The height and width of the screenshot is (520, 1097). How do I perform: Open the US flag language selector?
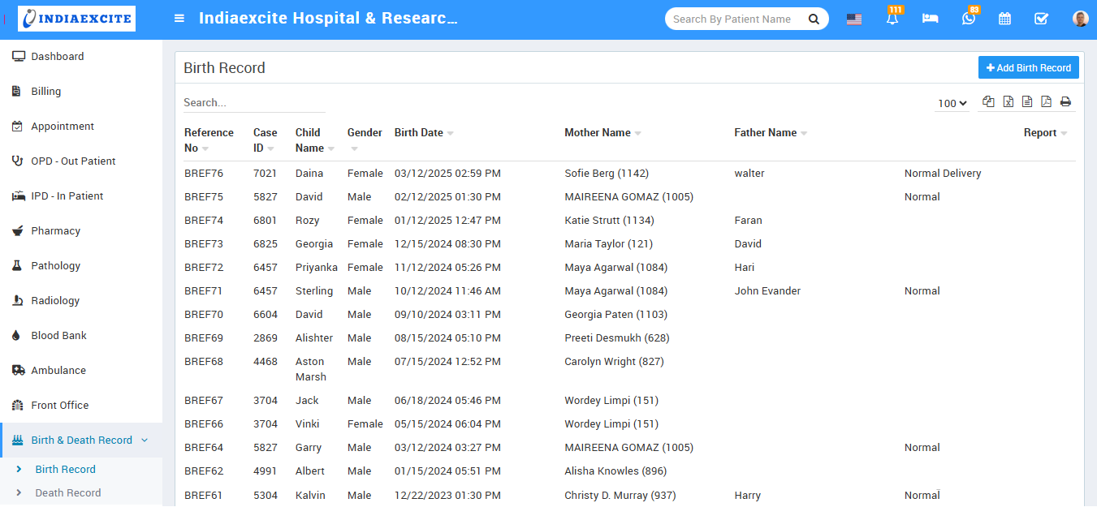[854, 19]
